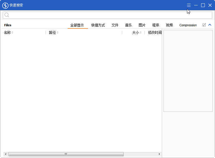Image resolution: width=215 pixels, height=158 pixels.
Task: Close the 快速搜索 window
Action: tap(210, 5)
